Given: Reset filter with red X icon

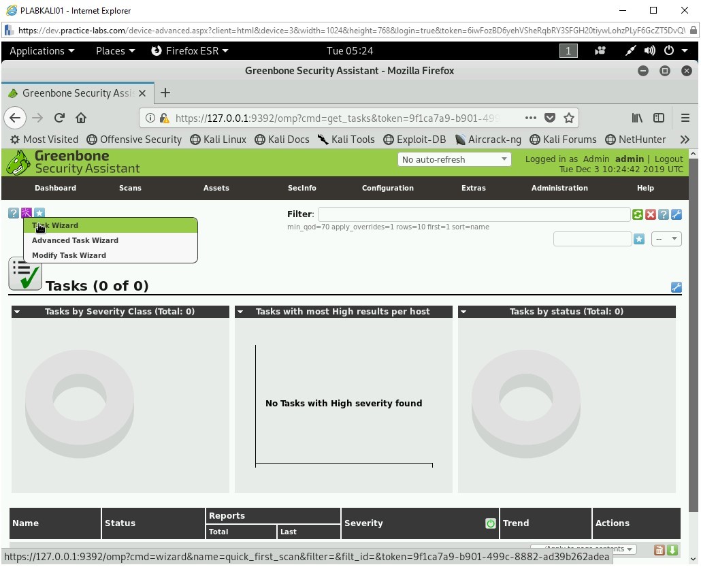Looking at the screenshot, I should pyautogui.click(x=651, y=214).
